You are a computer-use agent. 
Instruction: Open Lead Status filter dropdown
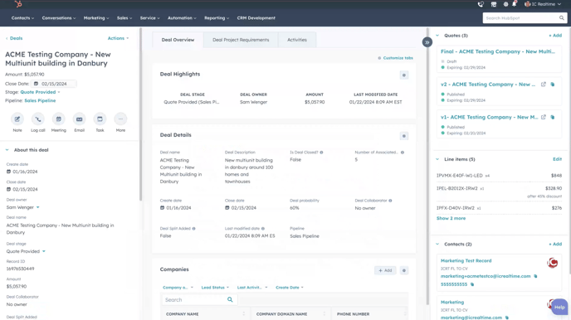(215, 288)
